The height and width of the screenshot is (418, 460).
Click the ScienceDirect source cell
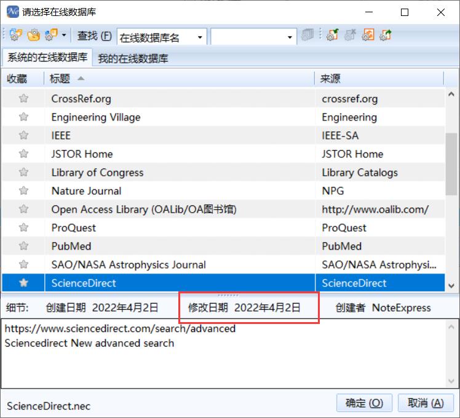pyautogui.click(x=380, y=283)
